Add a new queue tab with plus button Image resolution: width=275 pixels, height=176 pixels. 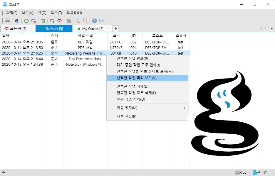[x=115, y=28]
